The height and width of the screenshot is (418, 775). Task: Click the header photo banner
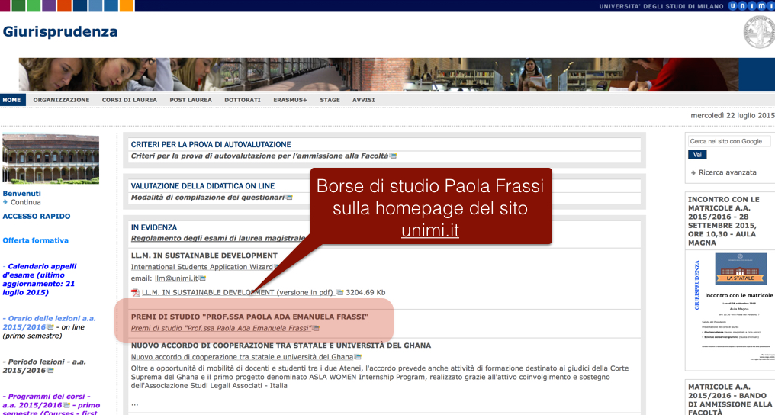(378, 74)
